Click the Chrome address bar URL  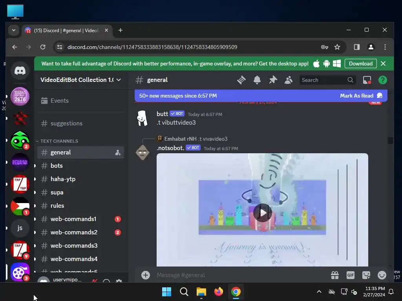152,47
